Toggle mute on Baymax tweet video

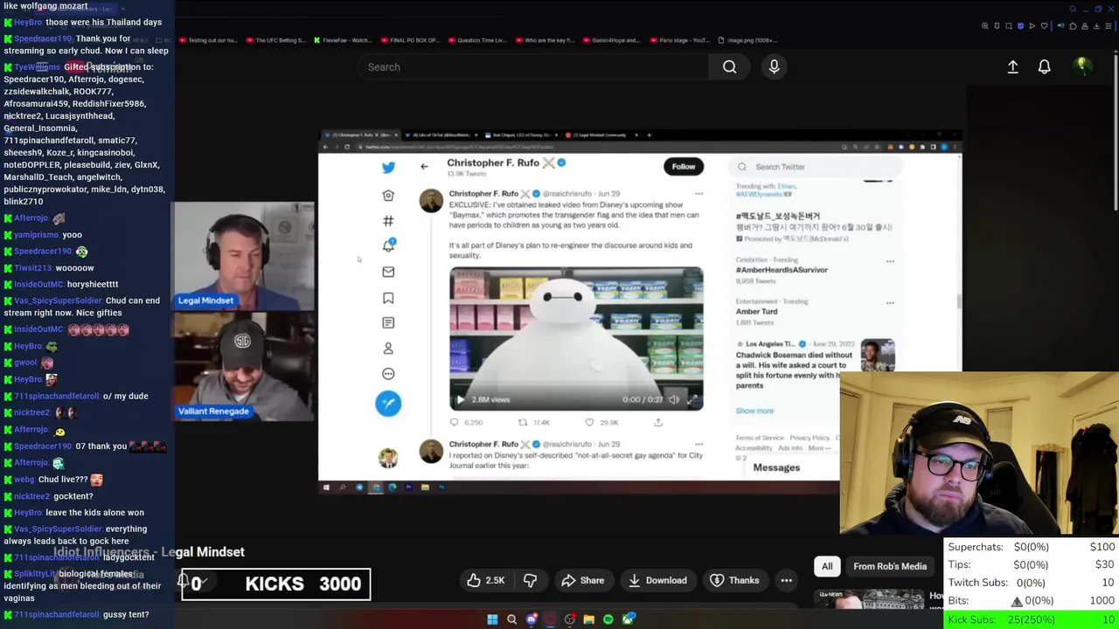674,399
